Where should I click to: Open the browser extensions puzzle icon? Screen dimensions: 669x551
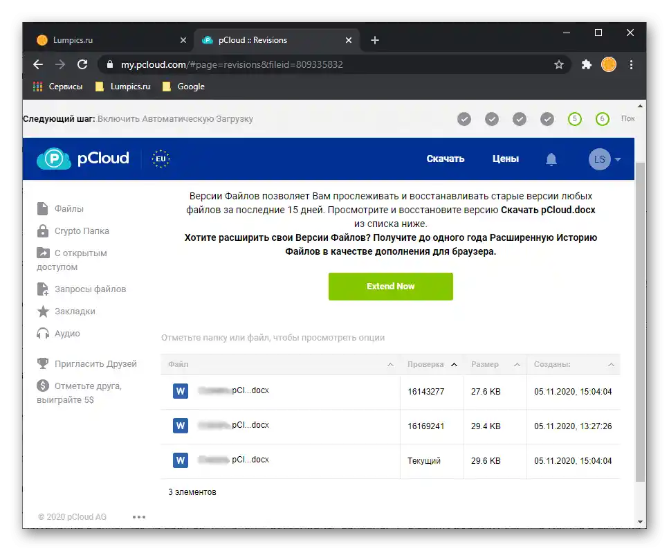[587, 64]
